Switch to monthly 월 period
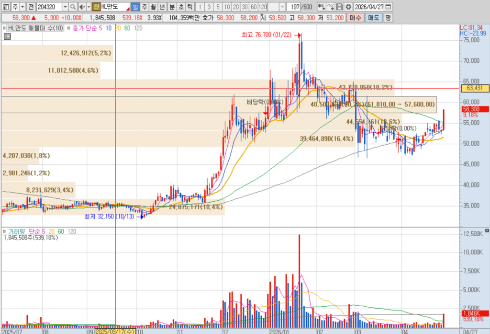 [153, 7]
